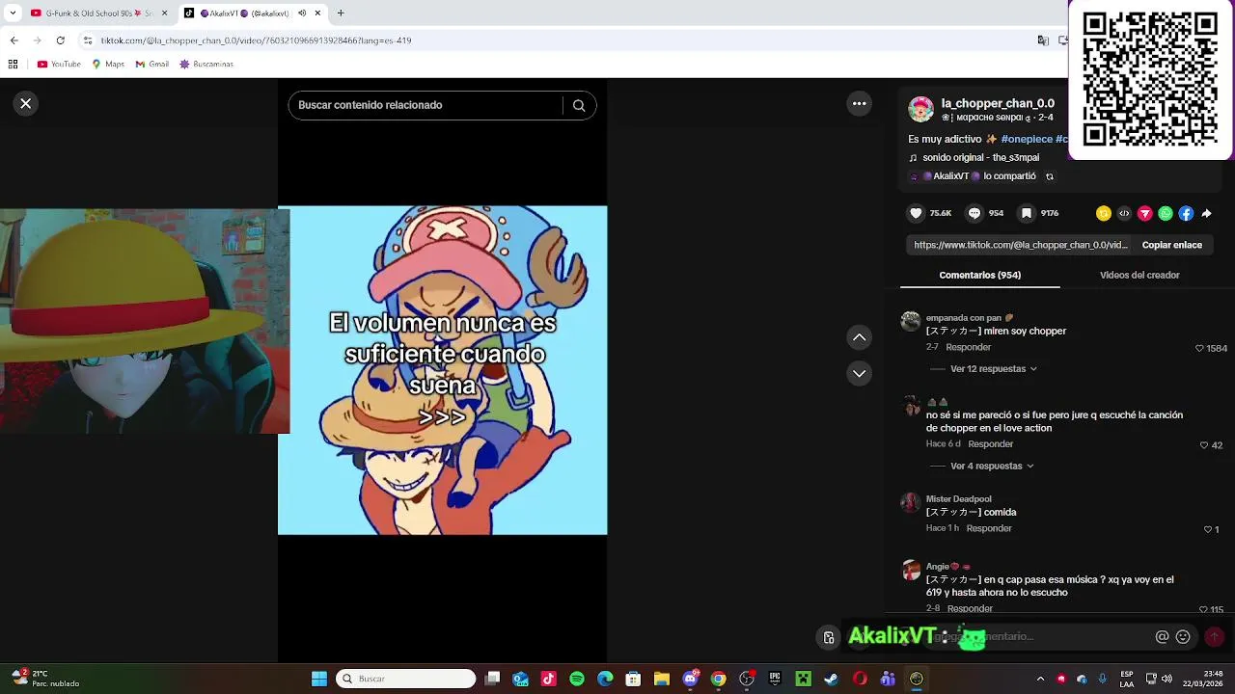Click the red post comment arrow button
The width and height of the screenshot is (1235, 694).
pos(1215,636)
